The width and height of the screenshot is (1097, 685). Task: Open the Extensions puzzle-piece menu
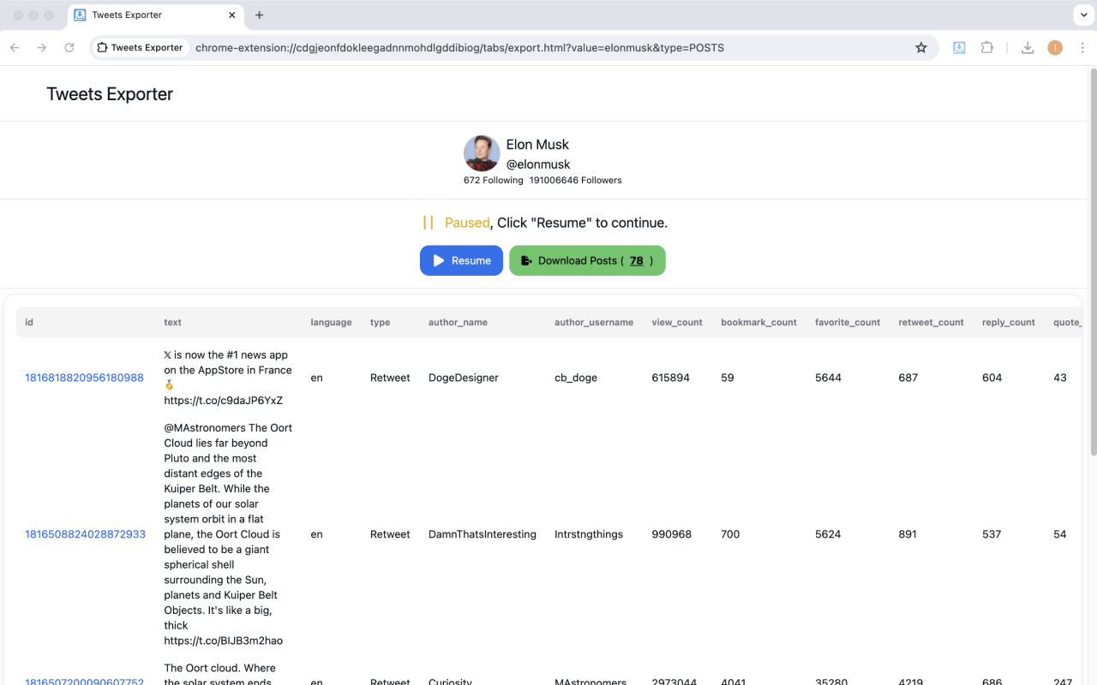point(987,48)
